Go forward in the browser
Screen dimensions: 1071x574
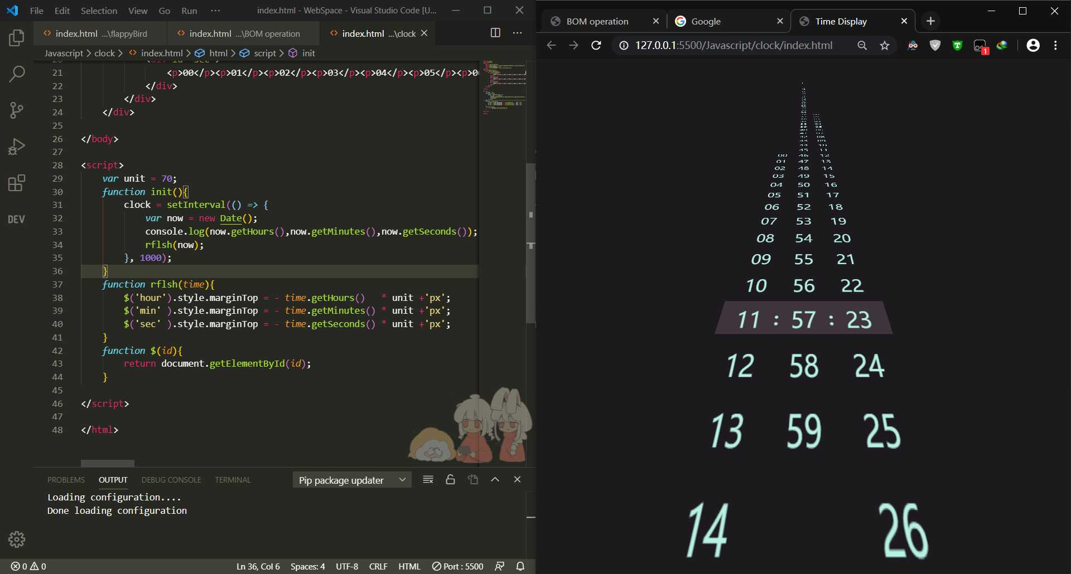click(x=573, y=46)
